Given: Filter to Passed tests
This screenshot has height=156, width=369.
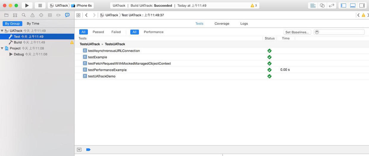Looking at the screenshot, I should (x=98, y=32).
